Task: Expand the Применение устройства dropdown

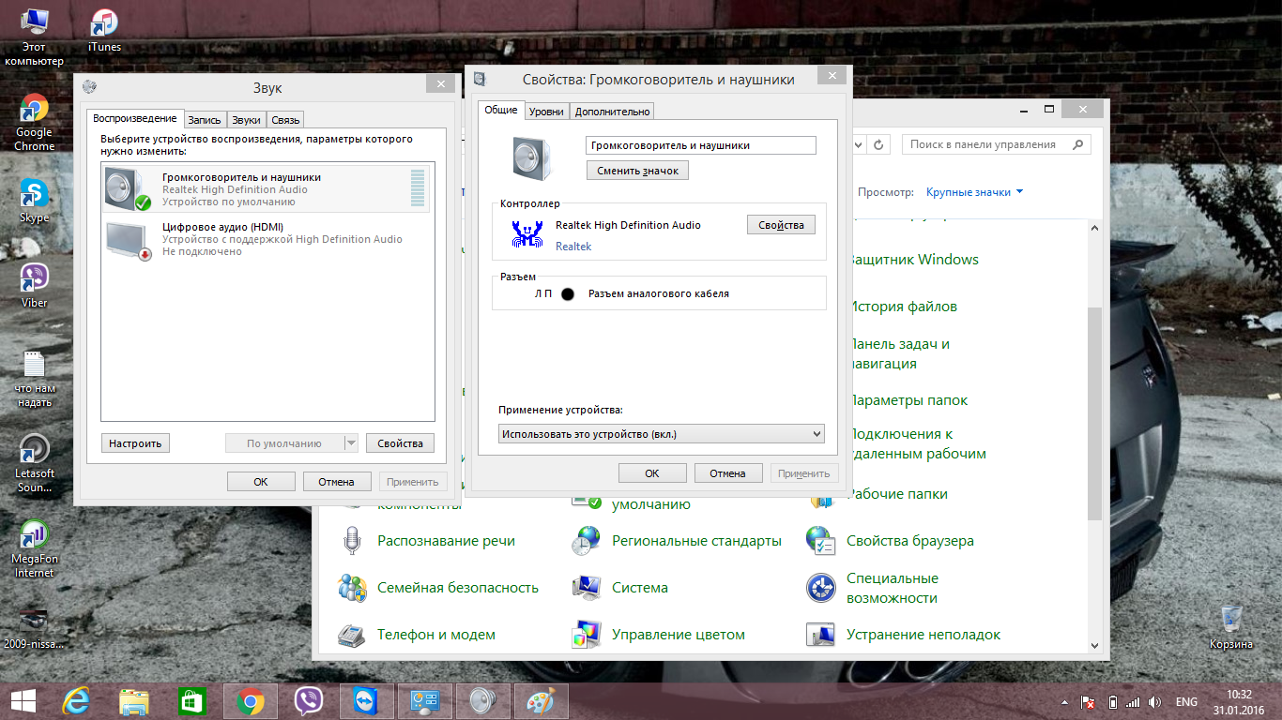Action: [661, 434]
